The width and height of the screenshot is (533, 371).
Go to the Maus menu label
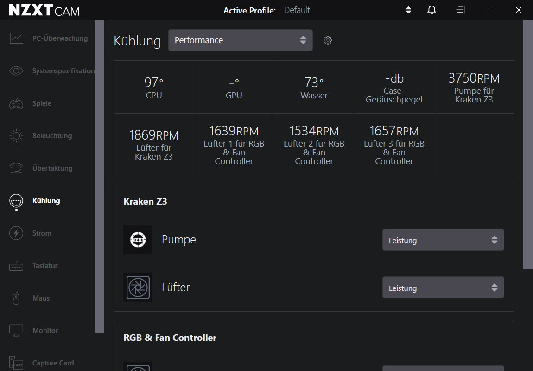coord(41,298)
